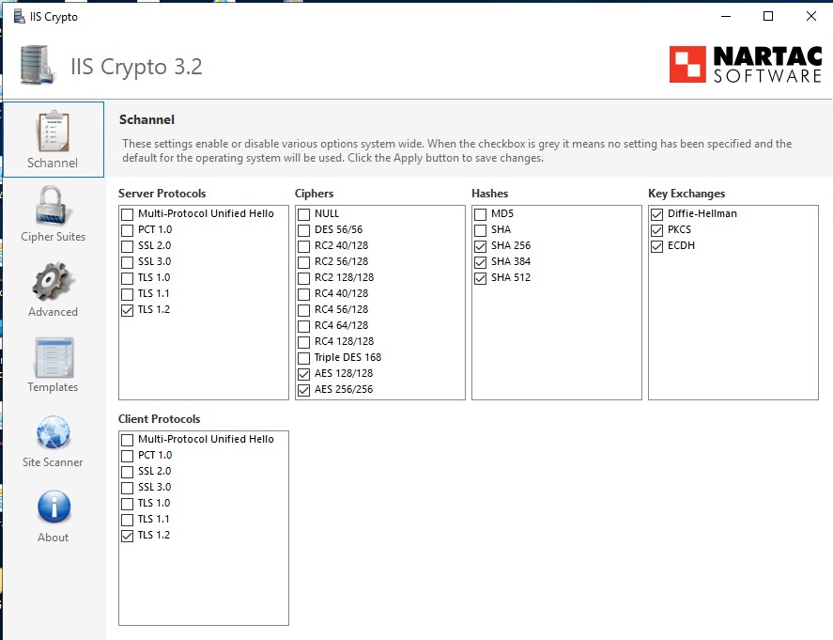Select the Cipher Suites tab label
Viewport: 833px width, 640px height.
click(x=54, y=237)
